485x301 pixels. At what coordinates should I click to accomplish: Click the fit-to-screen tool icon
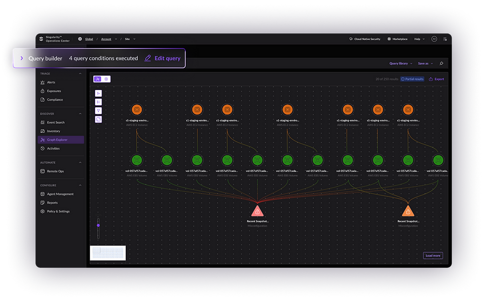point(98,119)
